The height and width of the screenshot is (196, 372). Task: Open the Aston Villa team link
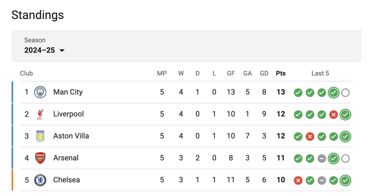click(x=71, y=136)
